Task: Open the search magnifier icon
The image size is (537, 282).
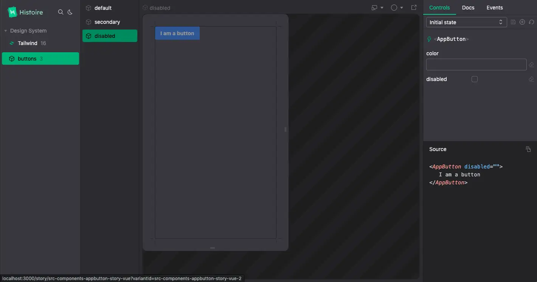Action: click(61, 12)
